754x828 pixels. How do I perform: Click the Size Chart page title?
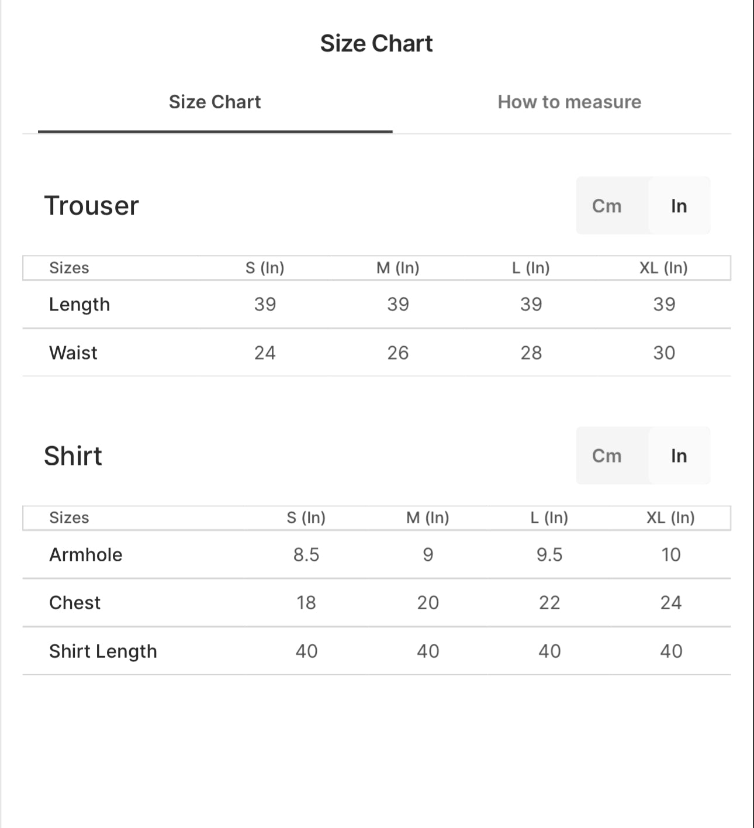coord(376,43)
